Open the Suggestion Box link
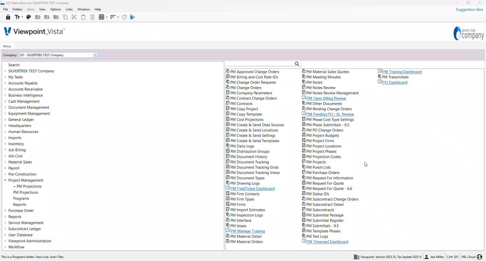Image resolution: width=486 pixels, height=261 pixels. pyautogui.click(x=469, y=9)
